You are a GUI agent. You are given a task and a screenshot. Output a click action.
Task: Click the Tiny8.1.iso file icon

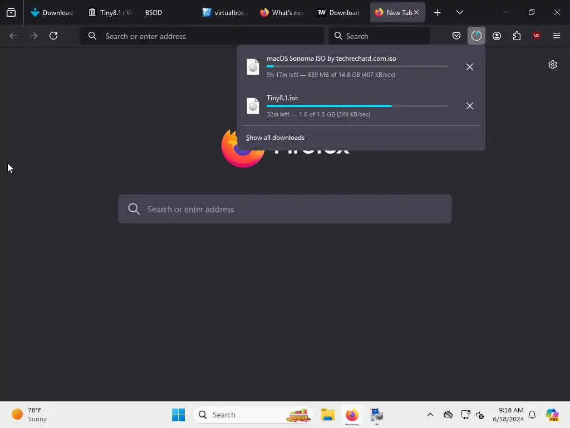[x=253, y=106]
